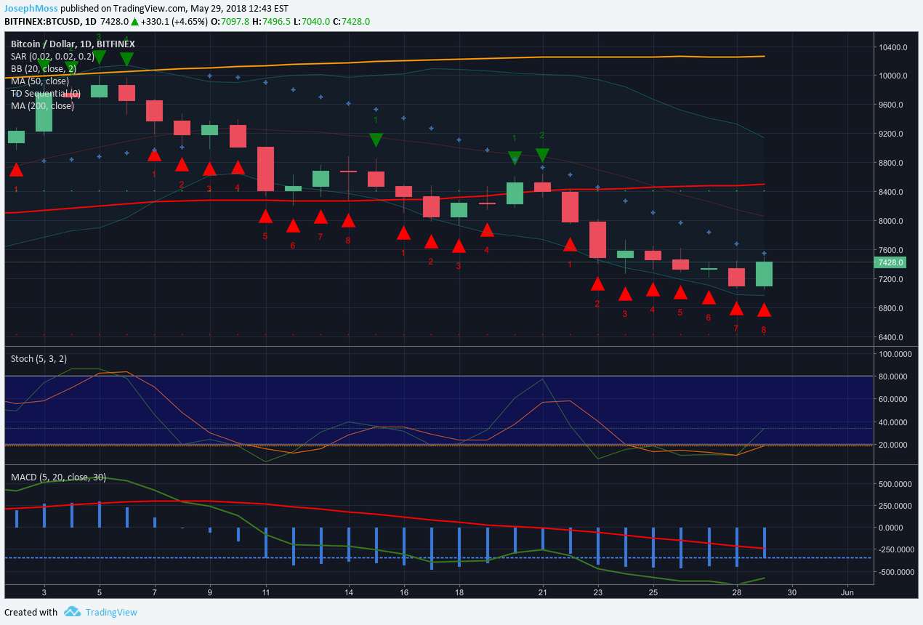This screenshot has width=923, height=625.
Task: Click the 100.0000 Stoch axis label
Action: pyautogui.click(x=895, y=354)
